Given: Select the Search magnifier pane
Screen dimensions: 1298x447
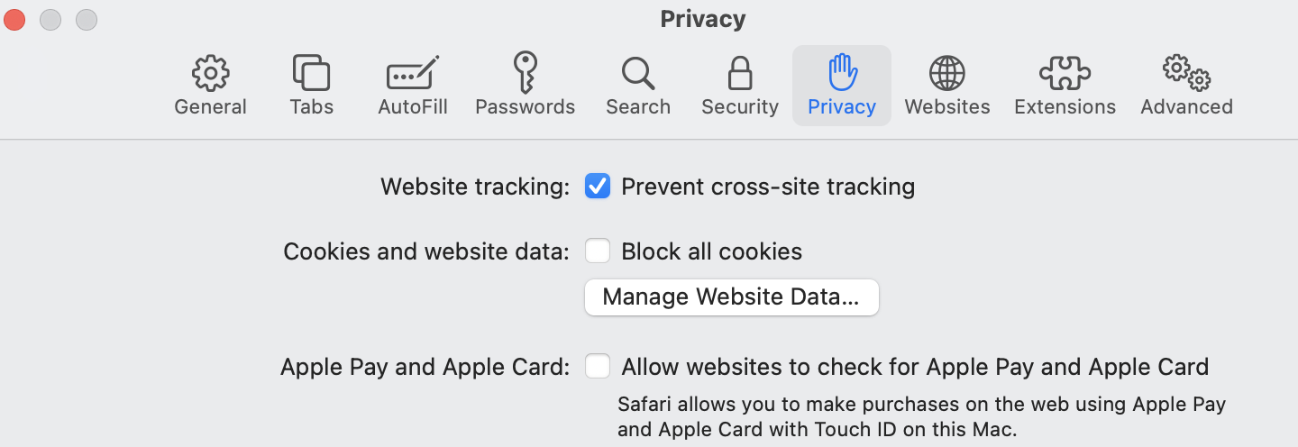Looking at the screenshot, I should pyautogui.click(x=637, y=73).
